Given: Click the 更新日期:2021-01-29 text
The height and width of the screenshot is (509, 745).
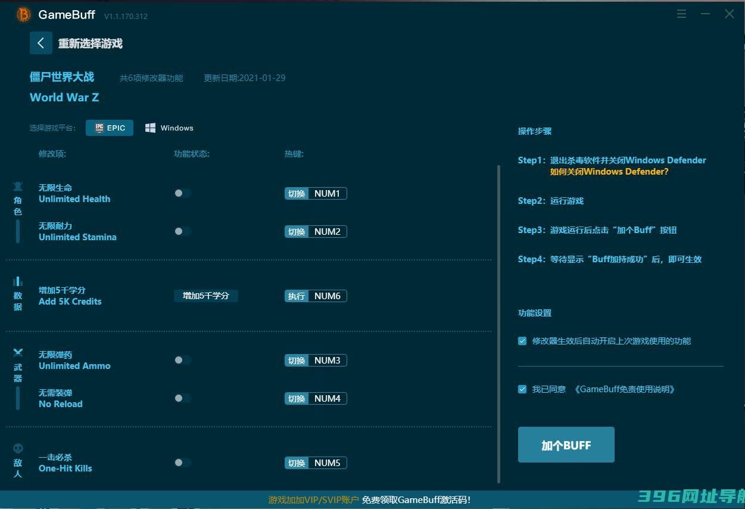Looking at the screenshot, I should click(245, 77).
